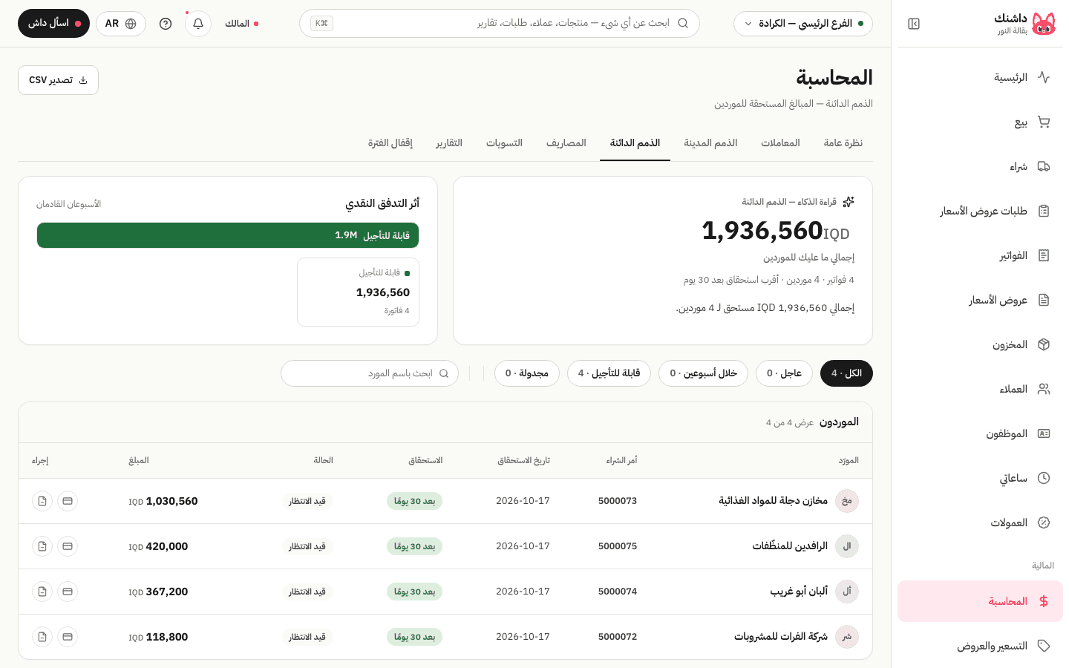Go to الرئيسية in the sidebar

click(980, 77)
